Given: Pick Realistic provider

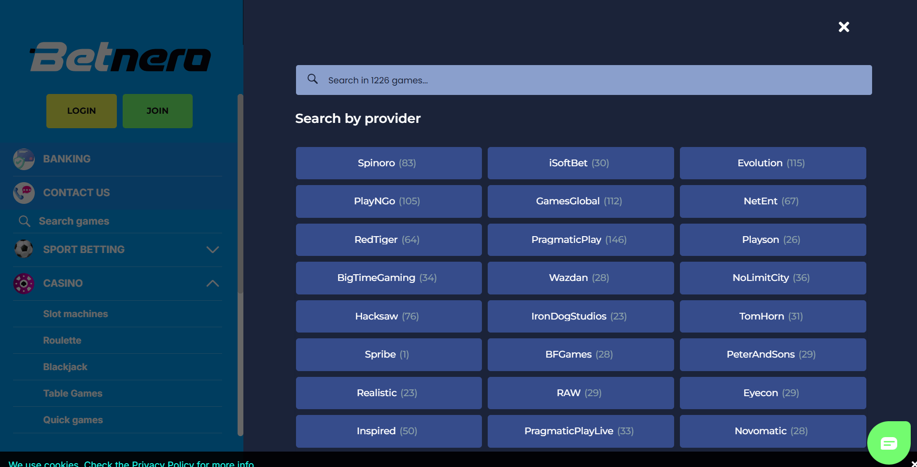Looking at the screenshot, I should (389, 393).
